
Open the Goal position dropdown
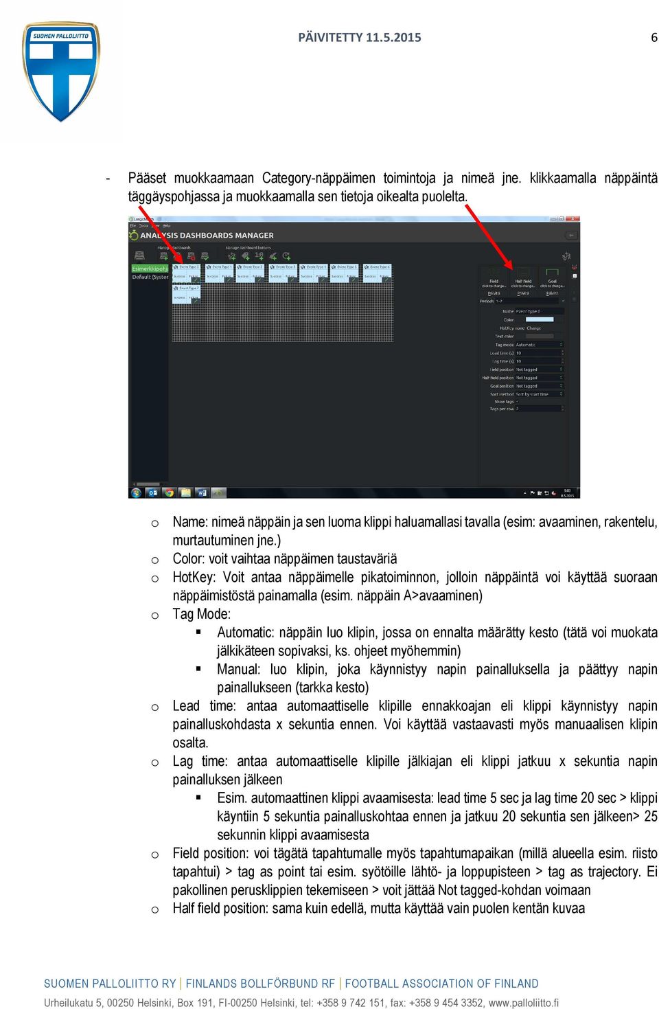(540, 386)
